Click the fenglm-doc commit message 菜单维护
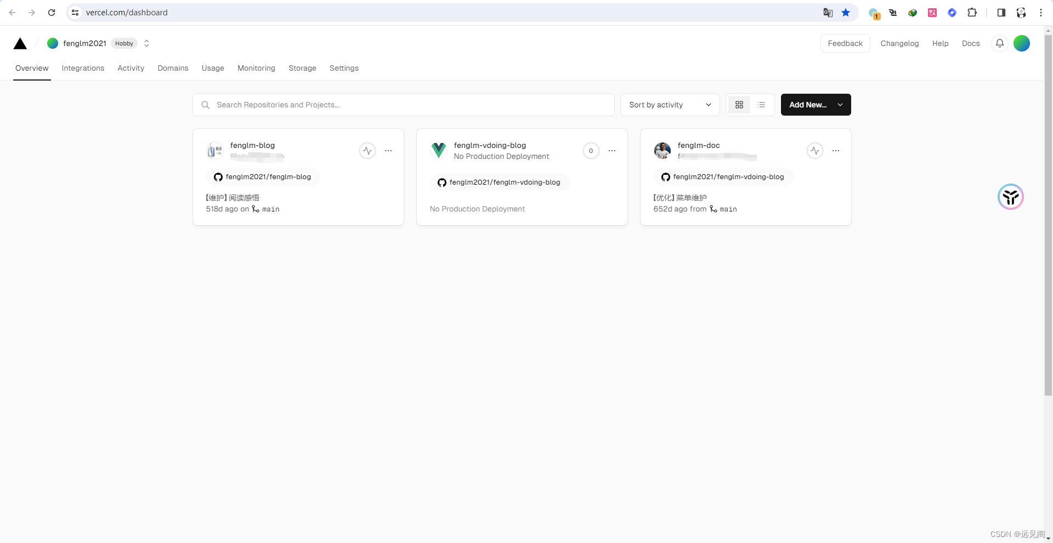This screenshot has width=1053, height=543. tap(680, 198)
